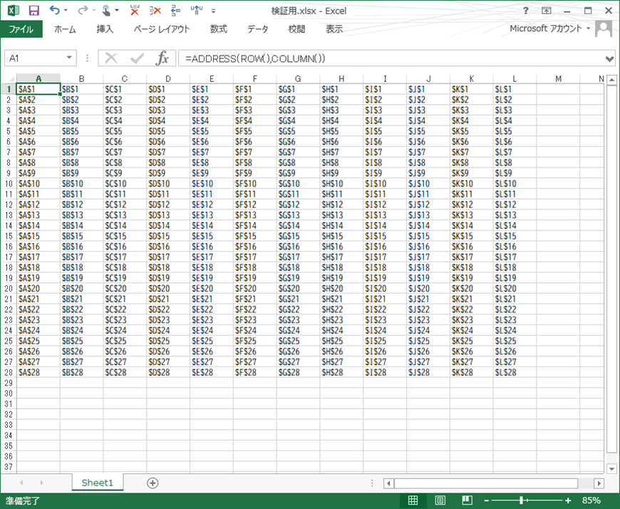Save the workbook with the floppy disk icon
This screenshot has width=620, height=509.
click(34, 10)
